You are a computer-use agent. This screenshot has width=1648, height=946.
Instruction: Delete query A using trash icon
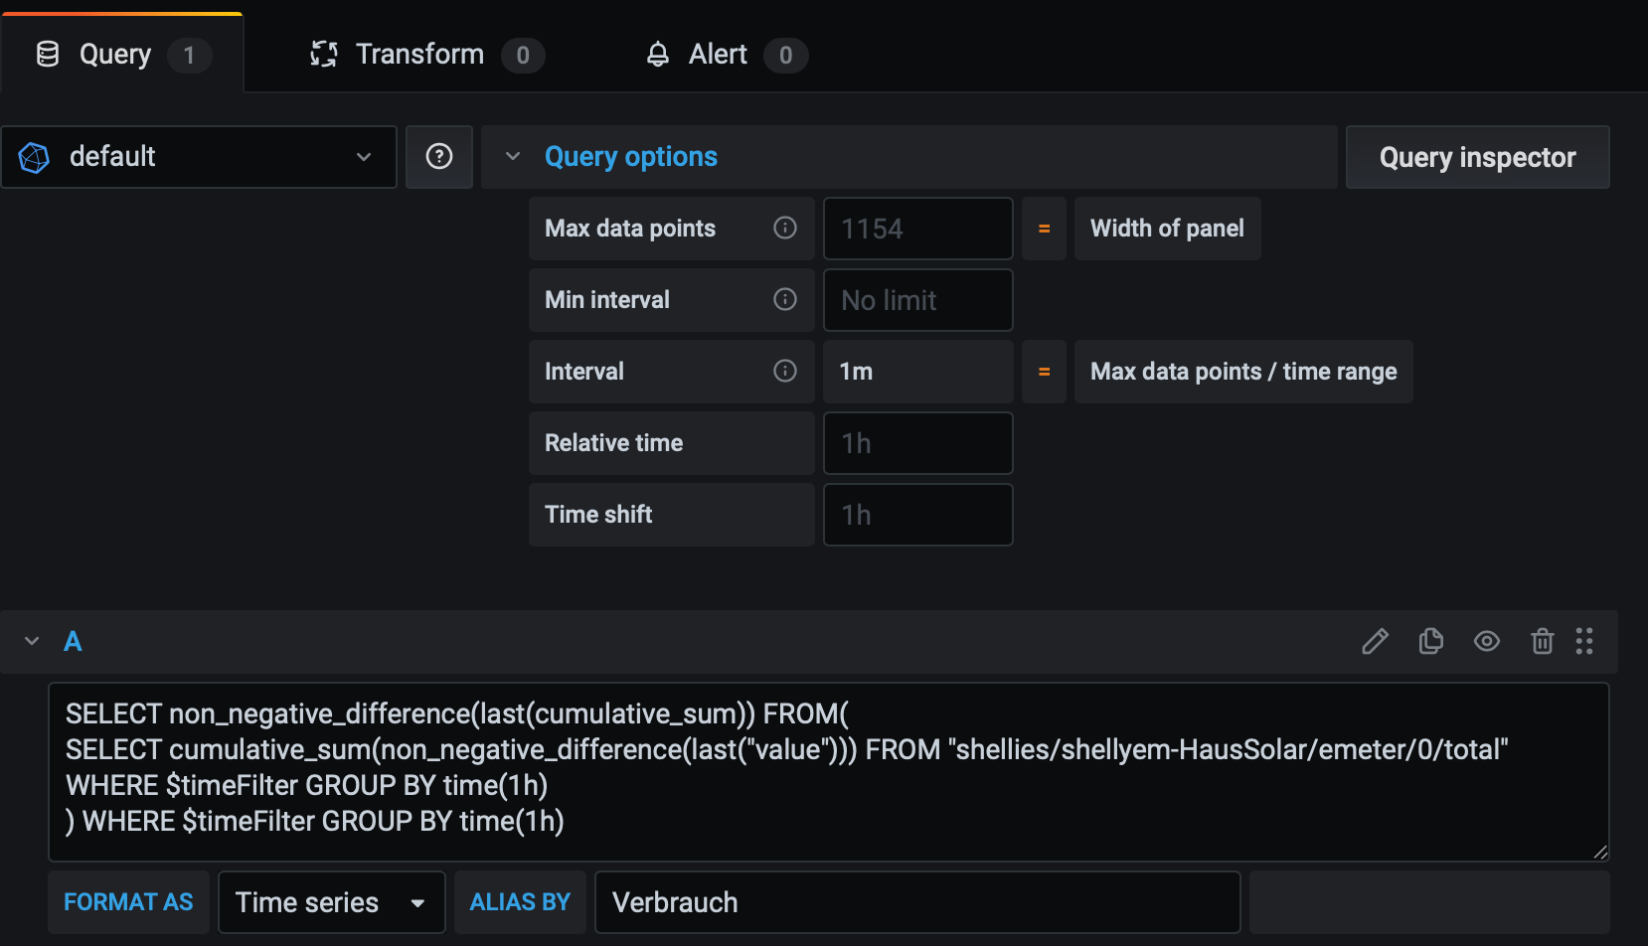coord(1542,642)
